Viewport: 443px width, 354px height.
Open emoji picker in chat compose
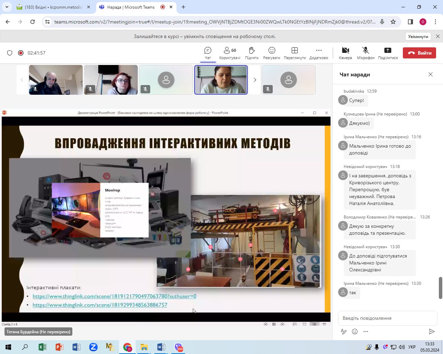(355, 332)
